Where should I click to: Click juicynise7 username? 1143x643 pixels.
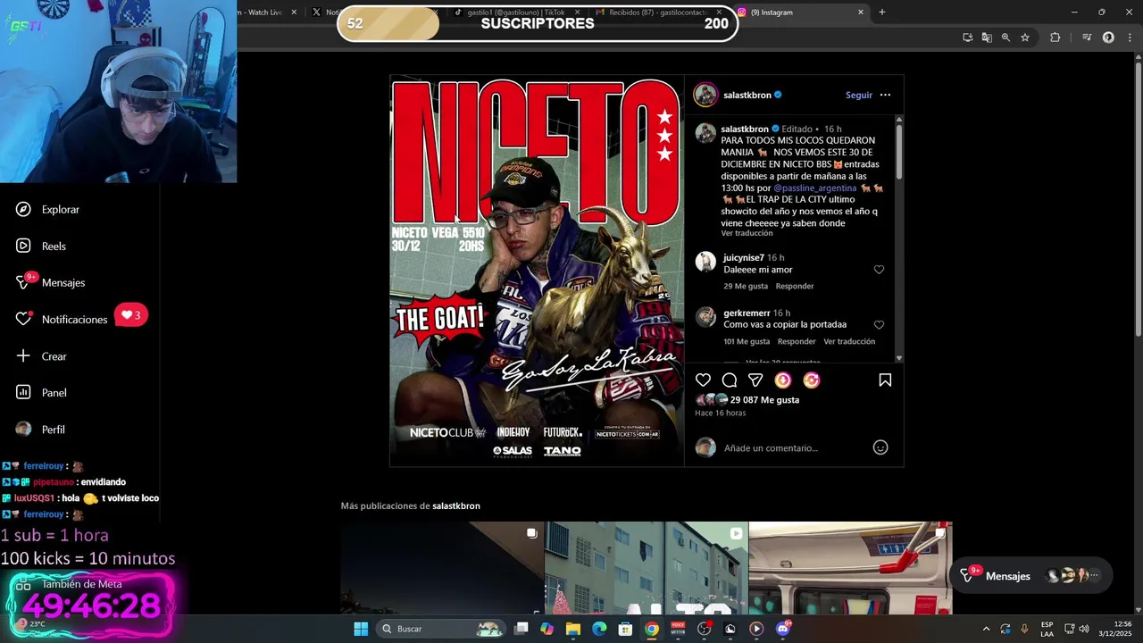744,258
